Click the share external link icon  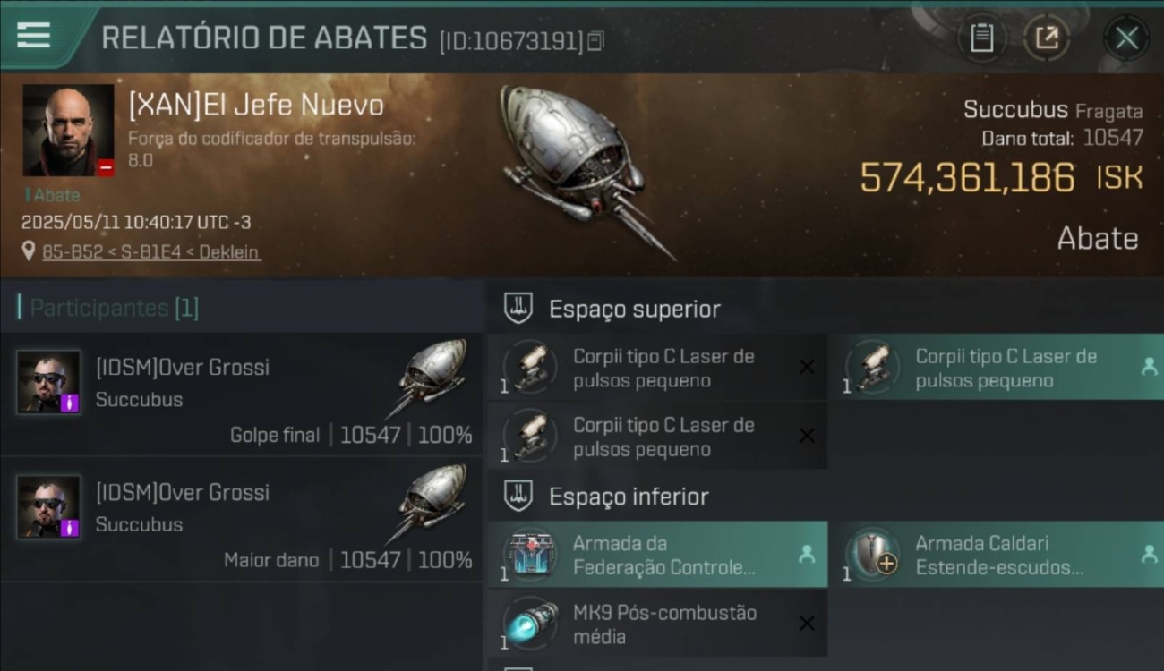click(1046, 38)
